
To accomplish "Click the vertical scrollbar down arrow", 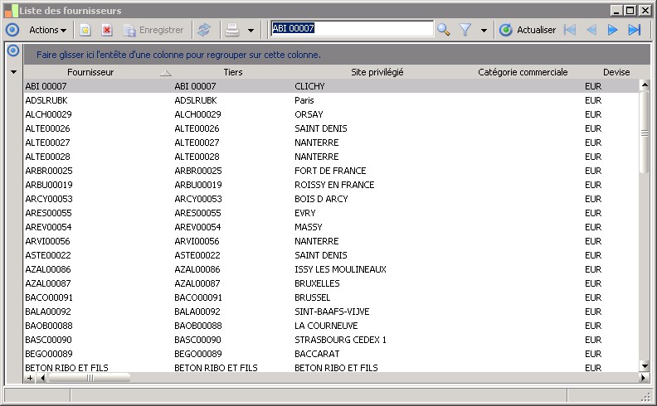I will point(645,366).
